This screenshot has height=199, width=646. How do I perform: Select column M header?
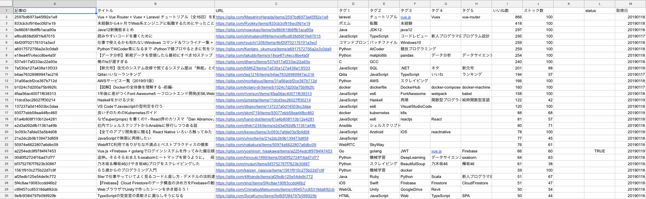click(x=630, y=4)
